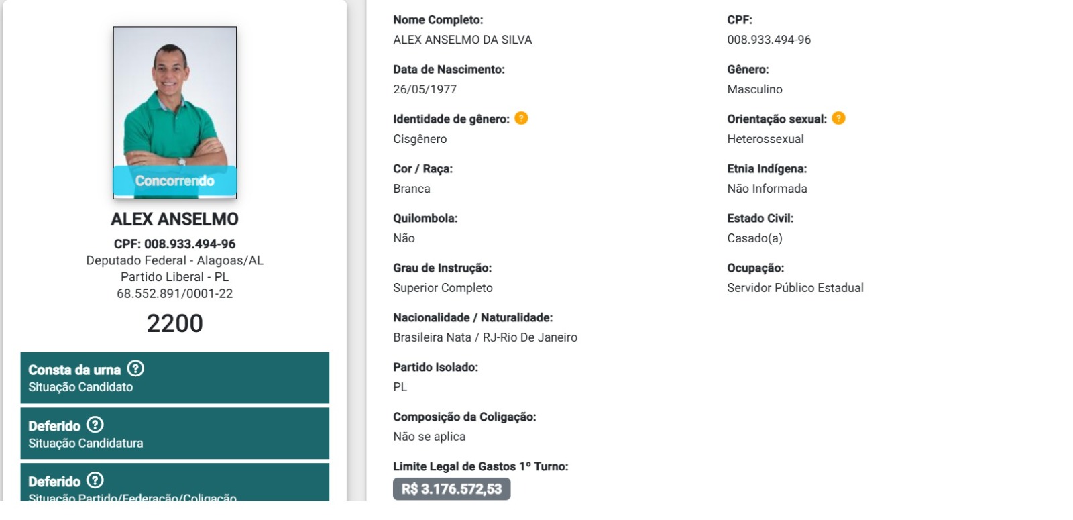Click help icon in Situação Partido/Federação row
The width and height of the screenshot is (1073, 520).
(x=95, y=480)
